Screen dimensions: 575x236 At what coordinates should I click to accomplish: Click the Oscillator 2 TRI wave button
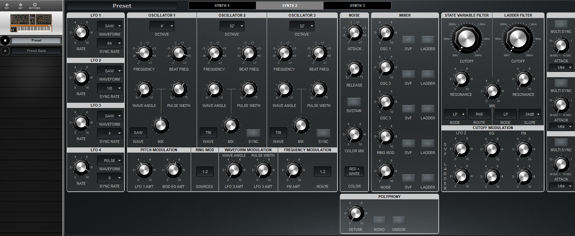pyautogui.click(x=208, y=133)
